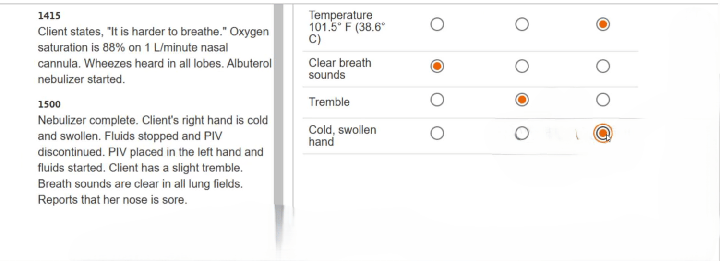The width and height of the screenshot is (720, 261).
Task: Click the Clear breath sounds row label
Action: [x=340, y=69]
